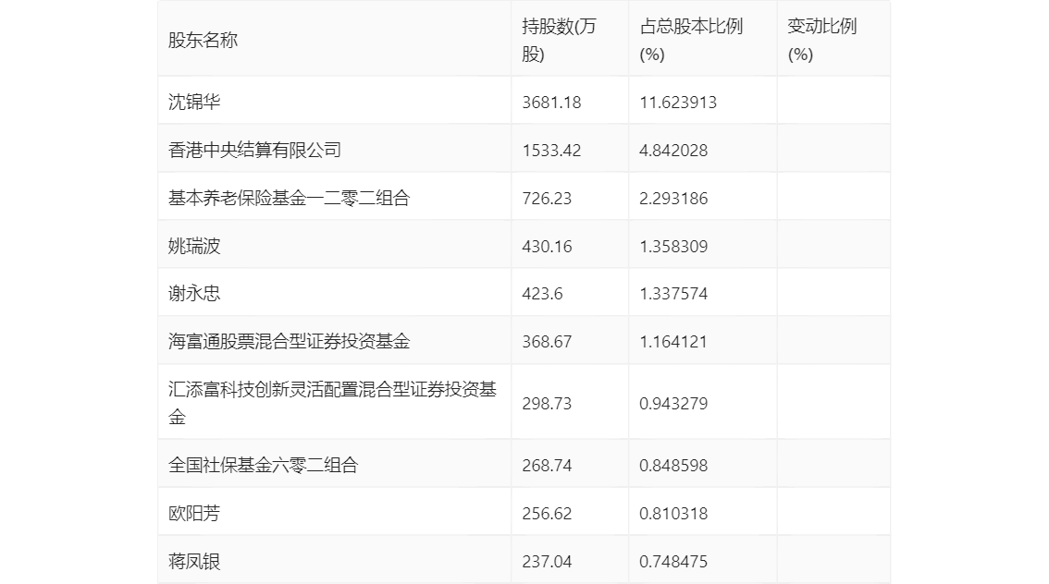
Task: Click the 持股数(万股) column header
Action: pos(559,40)
